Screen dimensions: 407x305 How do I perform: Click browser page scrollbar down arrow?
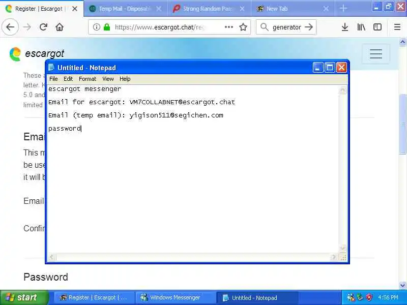(x=402, y=285)
